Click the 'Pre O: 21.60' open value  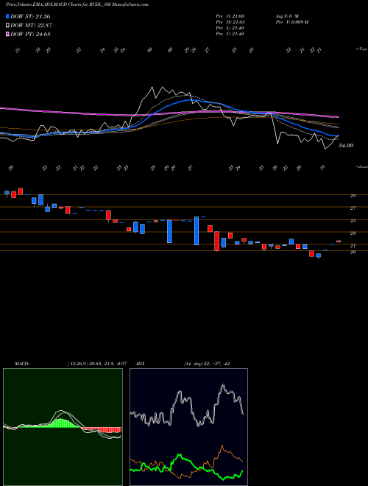click(x=230, y=15)
